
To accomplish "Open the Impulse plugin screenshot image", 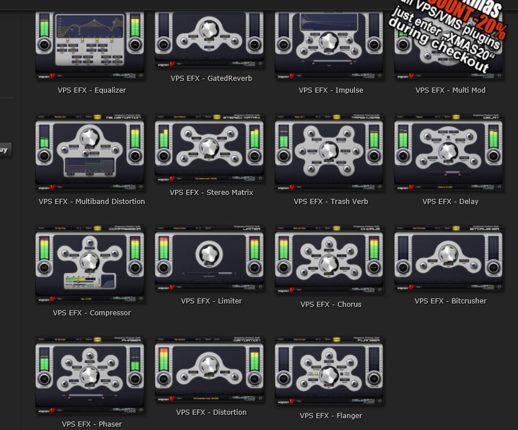I will (329, 46).
